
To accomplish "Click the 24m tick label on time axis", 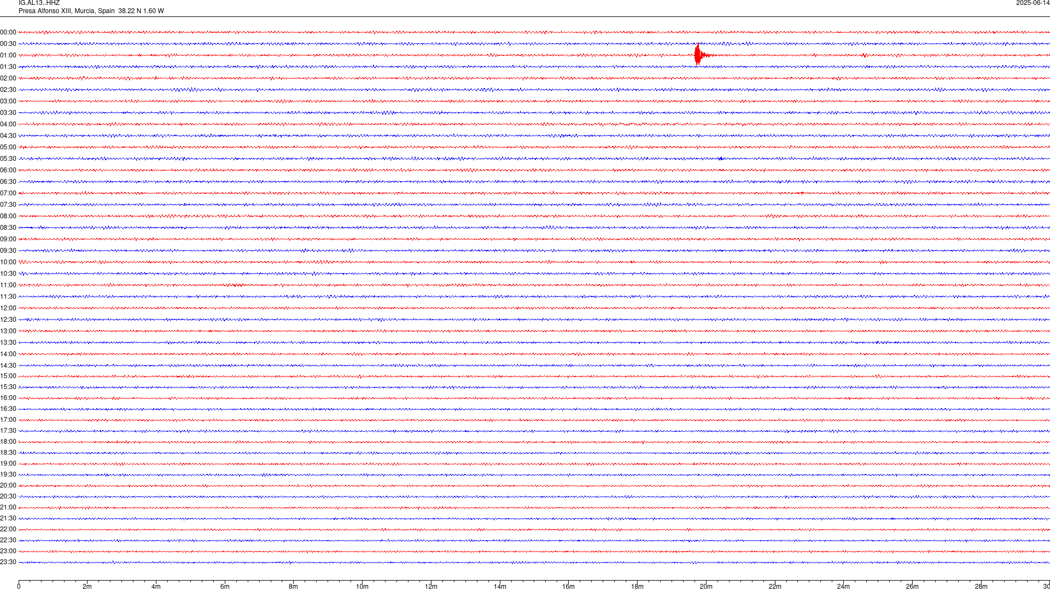I will coord(843,587).
